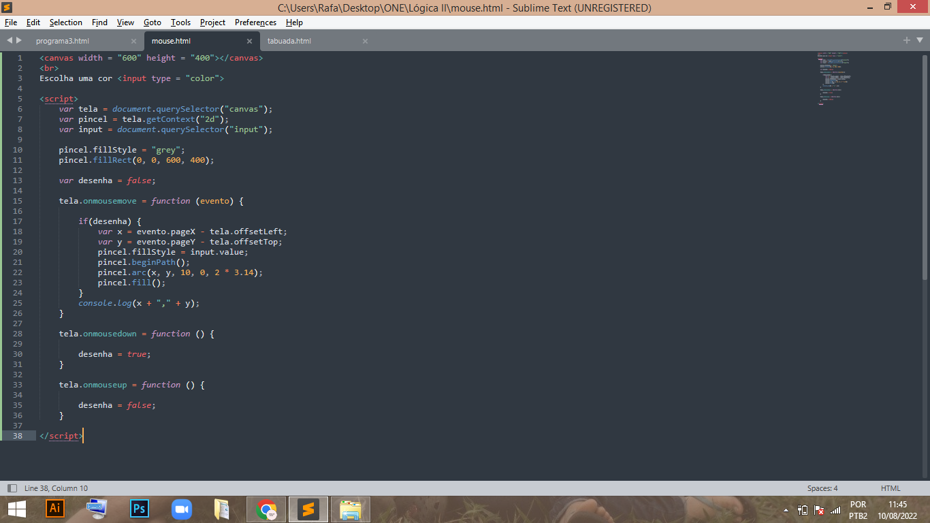Close the mouse.html tab

[249, 41]
